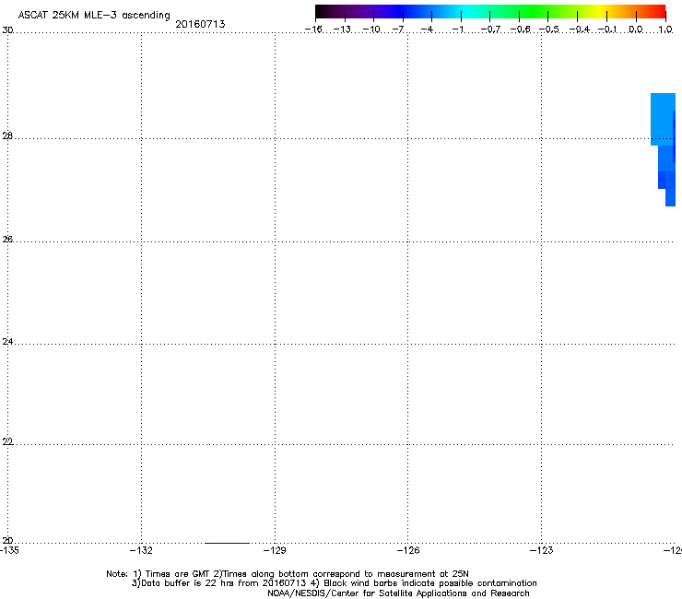This screenshot has width=682, height=599.
Task: Click the colorbar label -1
Action: (457, 29)
